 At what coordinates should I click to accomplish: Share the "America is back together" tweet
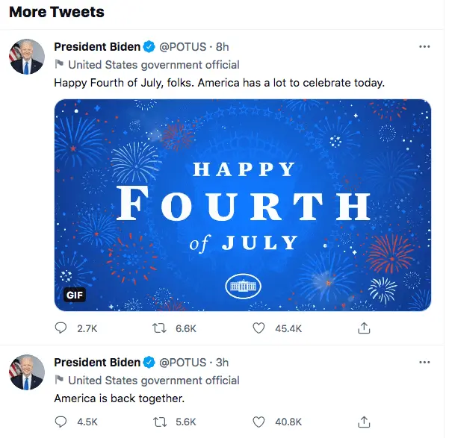point(365,422)
